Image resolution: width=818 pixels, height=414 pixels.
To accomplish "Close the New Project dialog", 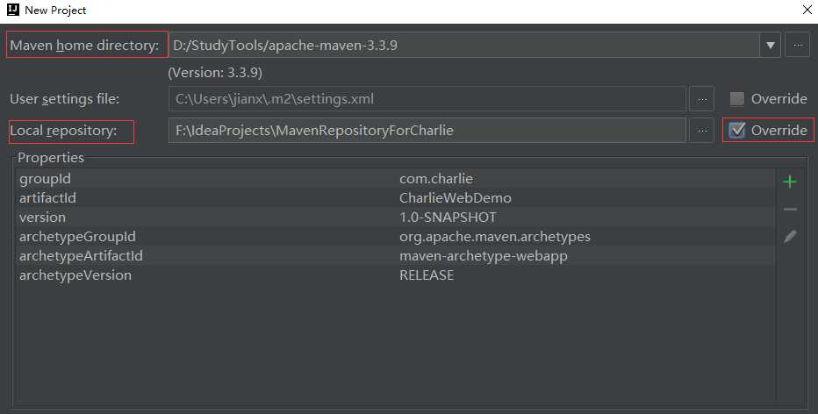I will 807,10.
